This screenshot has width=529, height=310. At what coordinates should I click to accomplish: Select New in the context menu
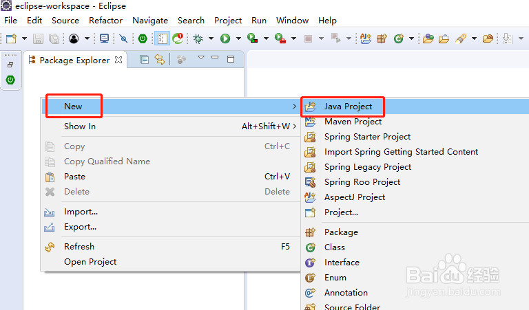[x=171, y=107]
